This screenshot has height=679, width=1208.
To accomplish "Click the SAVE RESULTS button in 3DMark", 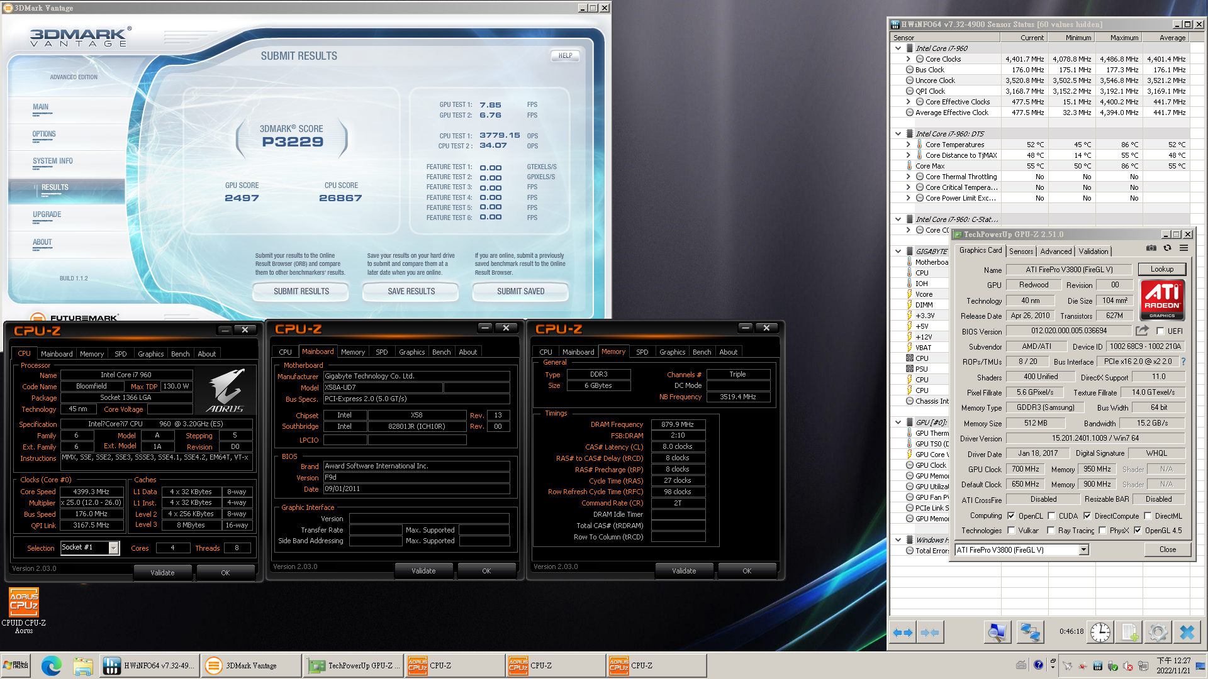I will pyautogui.click(x=411, y=292).
